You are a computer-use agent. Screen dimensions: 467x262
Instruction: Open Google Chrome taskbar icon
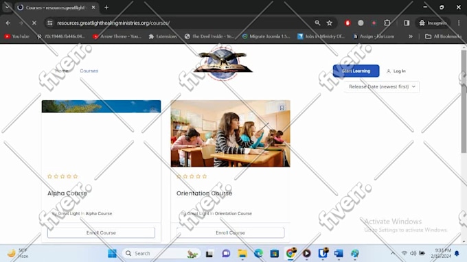291,253
